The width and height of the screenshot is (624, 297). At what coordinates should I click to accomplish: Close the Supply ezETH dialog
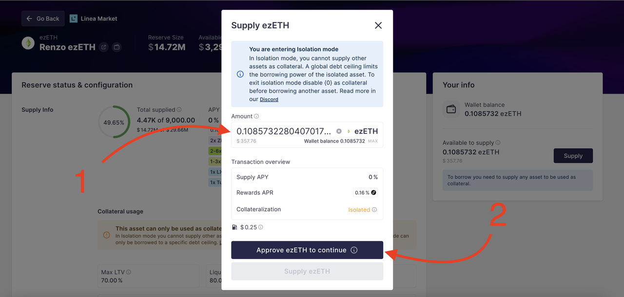[378, 25]
